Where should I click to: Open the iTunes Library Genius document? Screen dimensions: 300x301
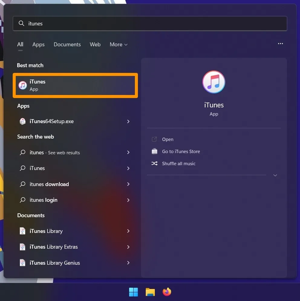75,263
